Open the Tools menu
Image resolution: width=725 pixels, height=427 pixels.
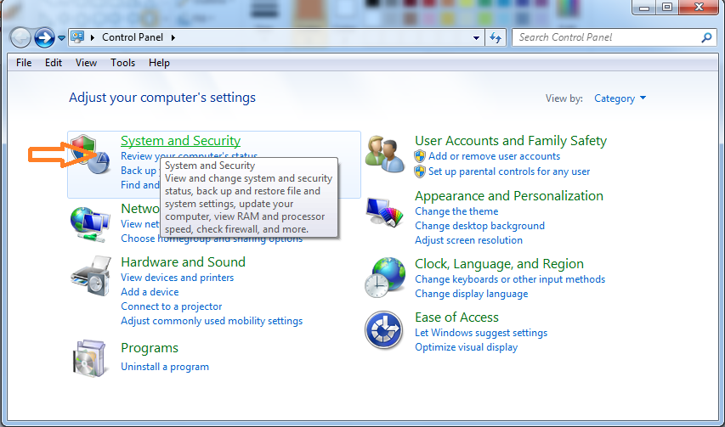[122, 63]
